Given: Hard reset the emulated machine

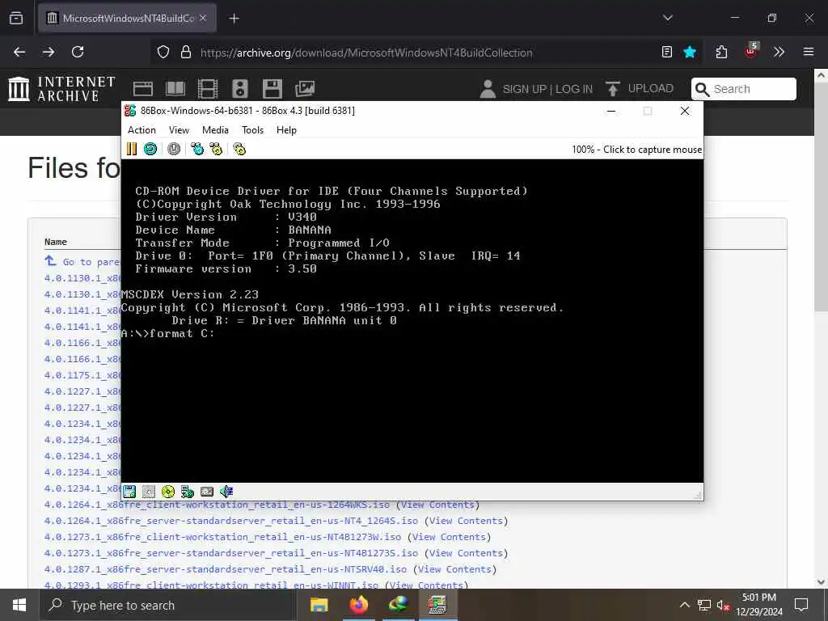Looking at the screenshot, I should point(150,149).
